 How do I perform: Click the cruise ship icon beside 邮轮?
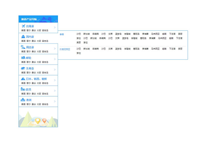tap(23, 58)
